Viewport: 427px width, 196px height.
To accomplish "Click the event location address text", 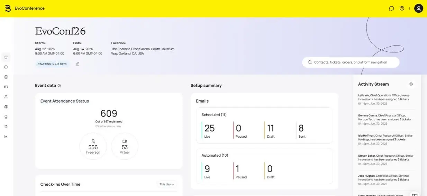I will click(143, 51).
